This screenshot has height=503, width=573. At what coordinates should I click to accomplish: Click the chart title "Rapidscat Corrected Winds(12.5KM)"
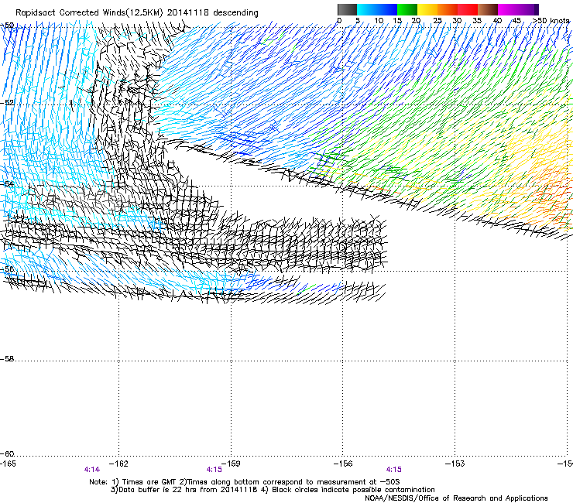(89, 13)
